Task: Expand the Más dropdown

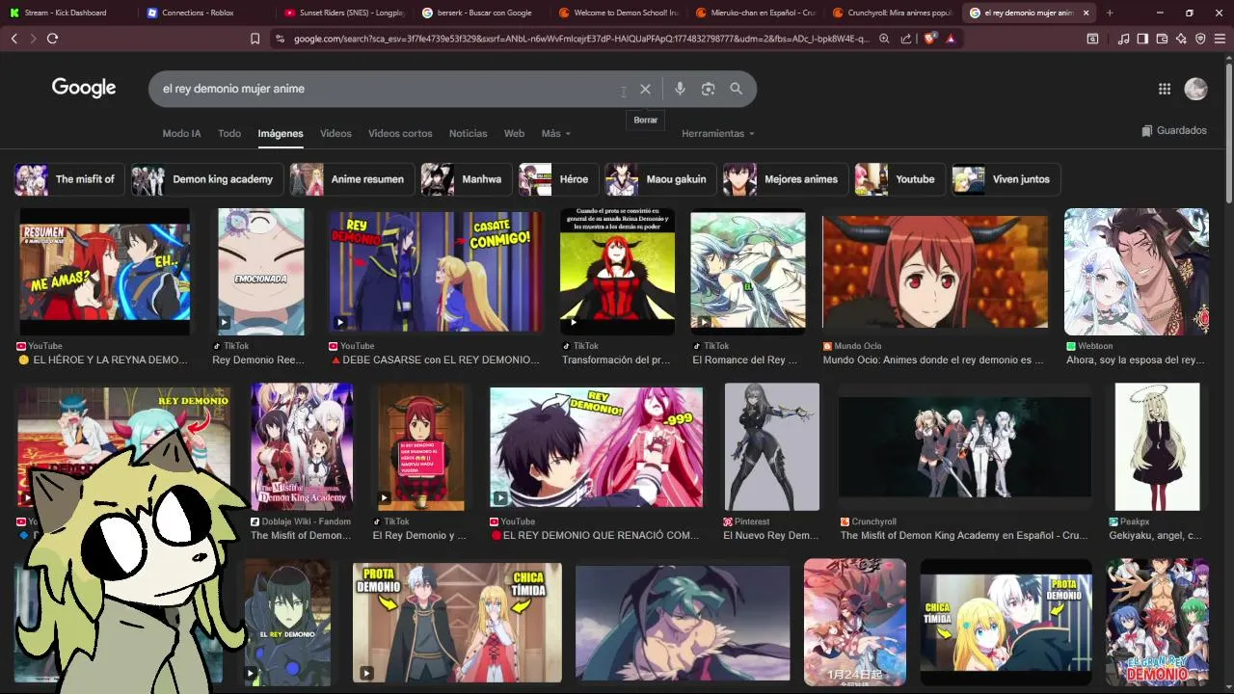Action: coord(556,133)
